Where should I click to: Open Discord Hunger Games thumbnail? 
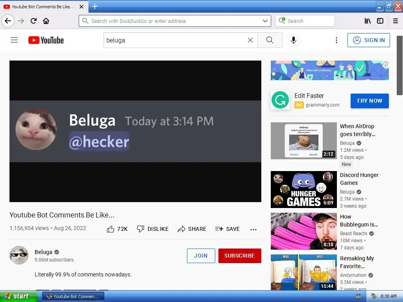(304, 190)
